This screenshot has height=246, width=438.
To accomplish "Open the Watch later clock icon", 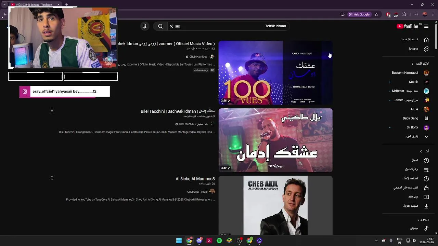I will pyautogui.click(x=426, y=178).
